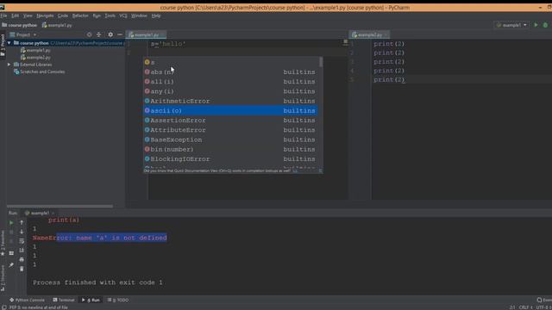Toggle Project side tool window stripe
Screen dimensions: 552x310
coord(3,45)
